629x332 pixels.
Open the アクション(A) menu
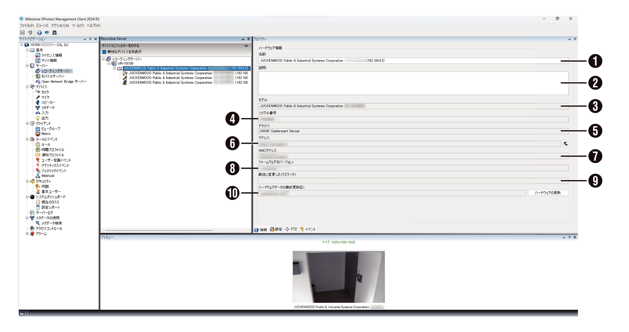point(60,26)
